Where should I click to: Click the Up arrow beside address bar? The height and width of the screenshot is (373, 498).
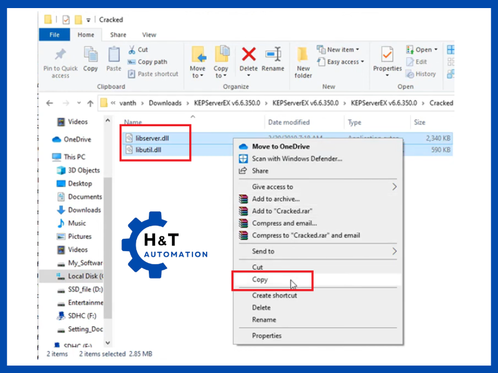click(x=90, y=103)
